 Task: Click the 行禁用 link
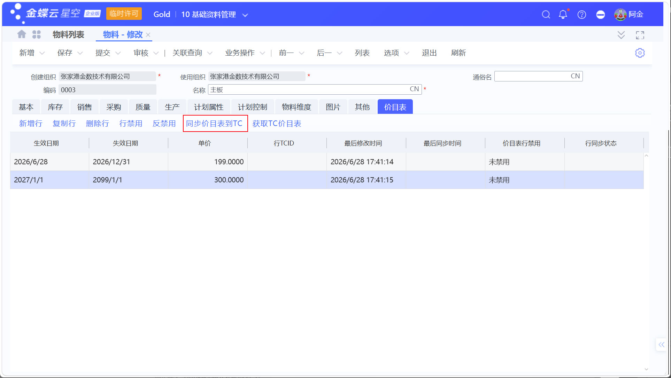[x=131, y=124]
